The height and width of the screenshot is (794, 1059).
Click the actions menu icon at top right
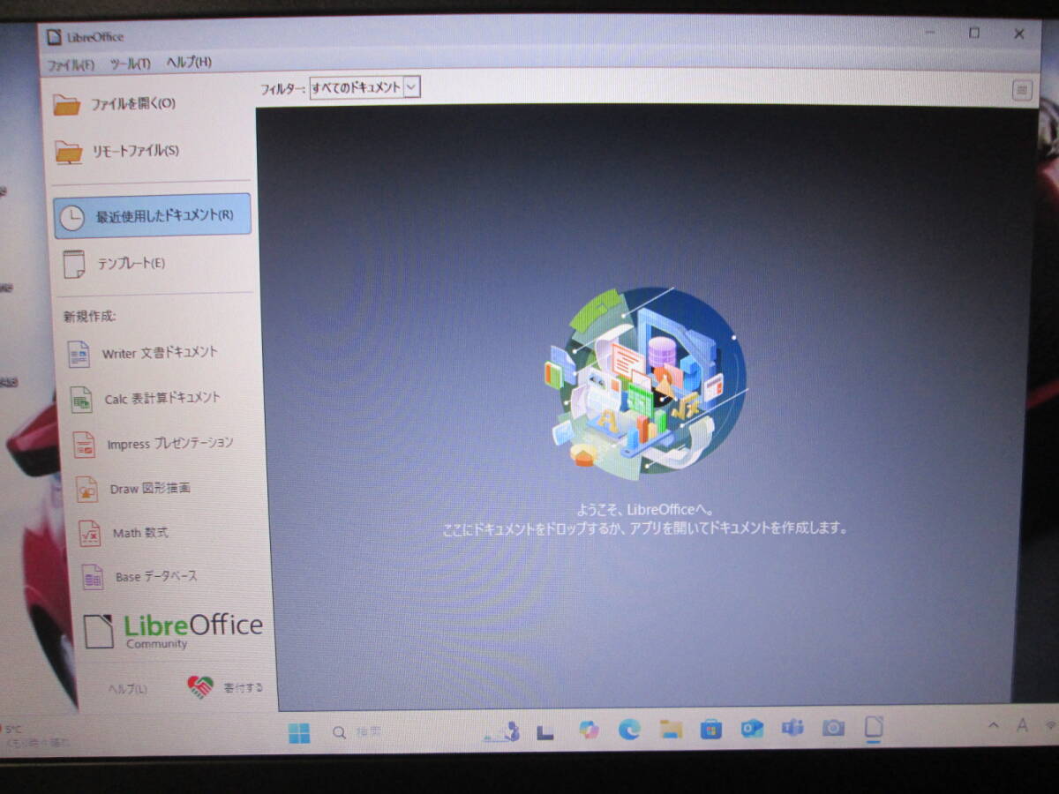point(1022,89)
